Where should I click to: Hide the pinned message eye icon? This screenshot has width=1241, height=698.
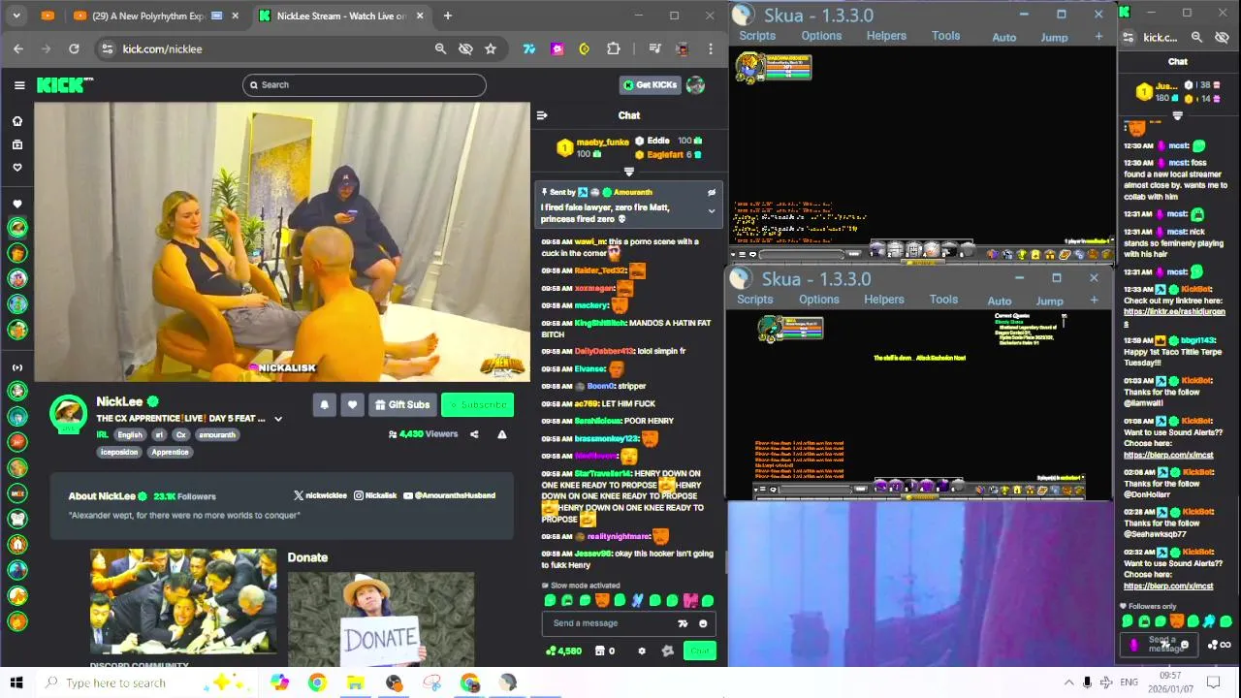tap(712, 193)
